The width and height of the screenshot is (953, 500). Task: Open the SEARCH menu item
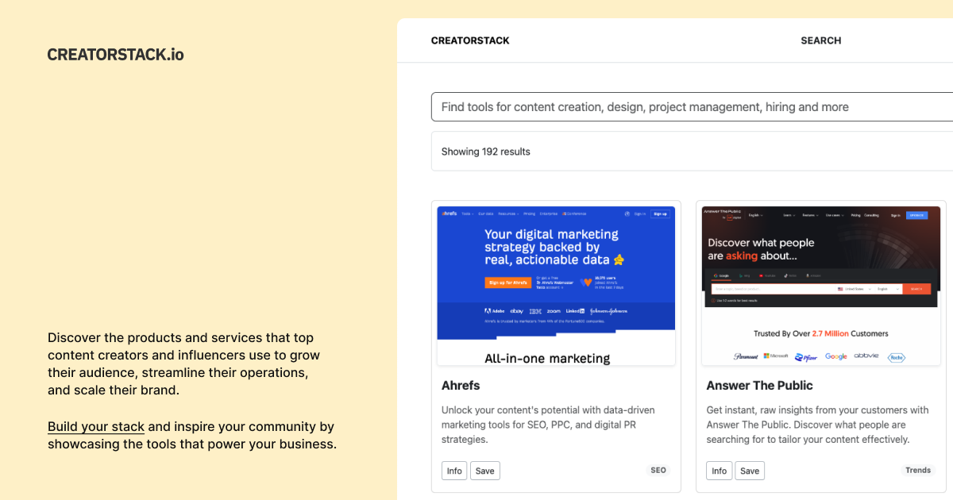coord(820,40)
